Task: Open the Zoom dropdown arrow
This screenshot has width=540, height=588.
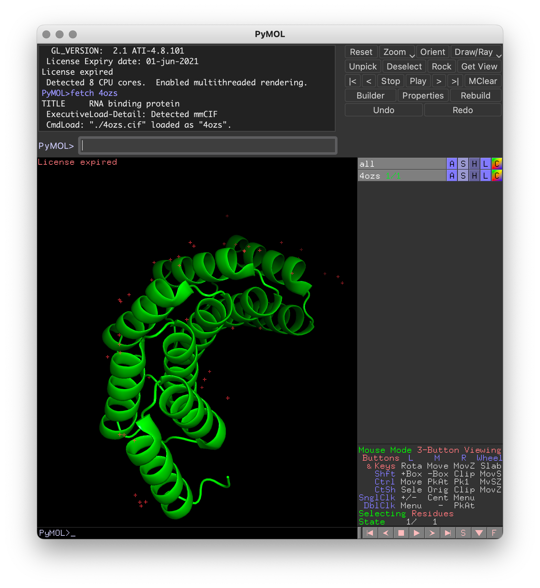Action: (x=412, y=56)
